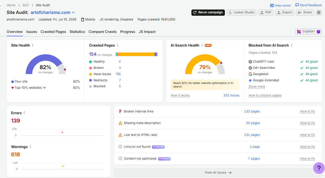Click the Crawled Pages info icon
325x178 pixels.
pos(118,45)
